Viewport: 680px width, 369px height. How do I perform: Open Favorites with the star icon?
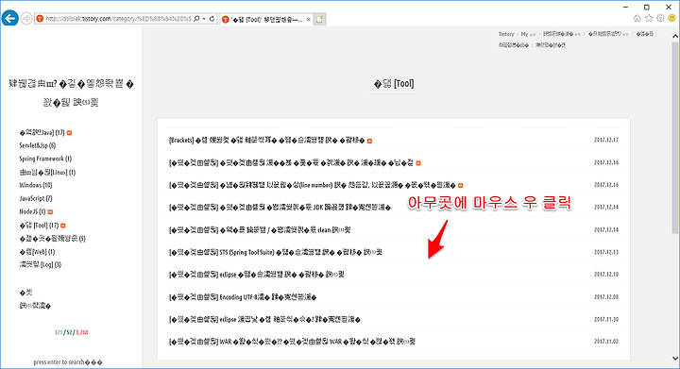649,18
